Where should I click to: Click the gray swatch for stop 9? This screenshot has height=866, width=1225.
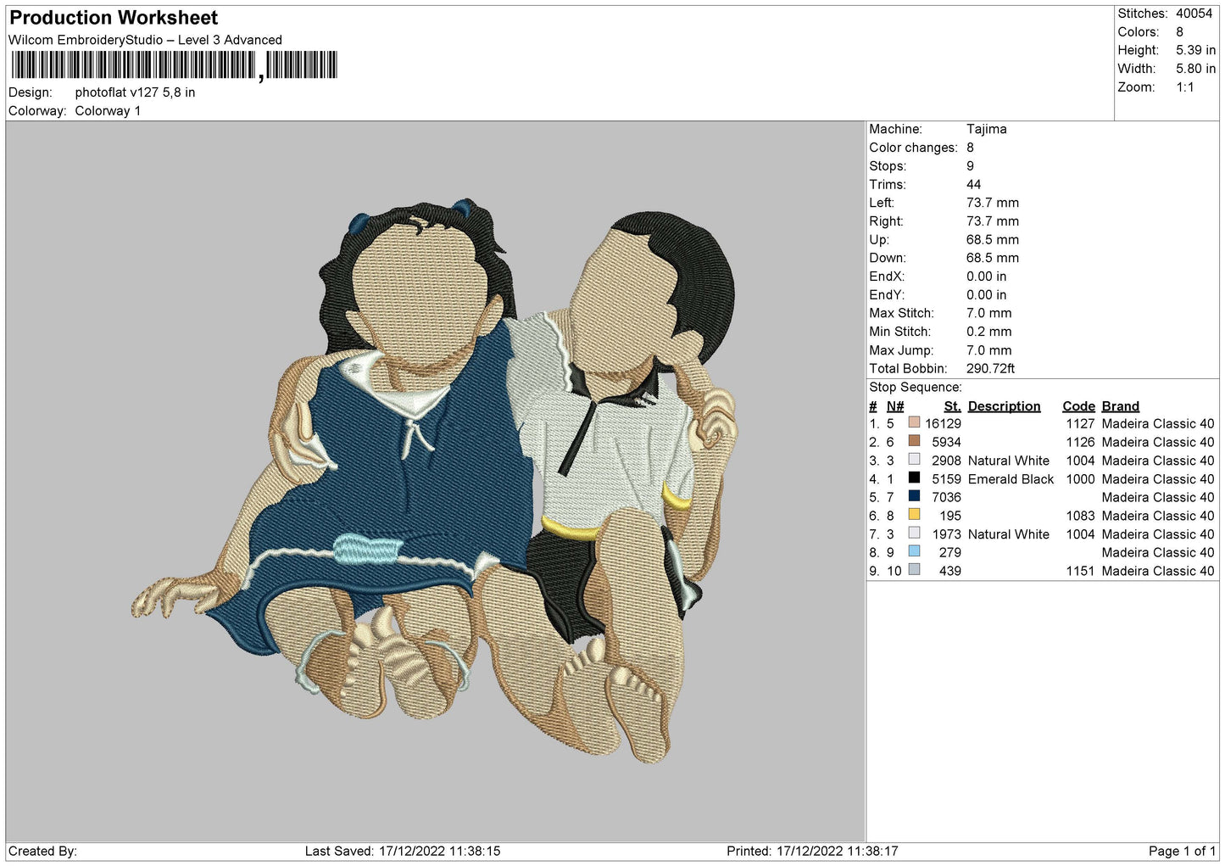[914, 570]
